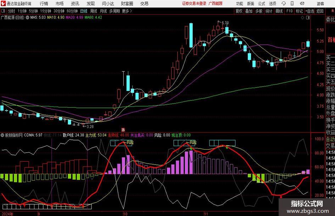The image size is (335, 216).
Task: Open the 市场 menu
Action: click(x=60, y=4)
